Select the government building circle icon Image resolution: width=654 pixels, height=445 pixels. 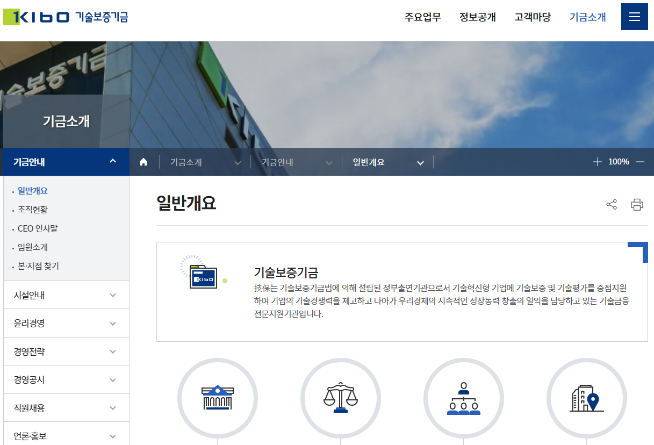pyautogui.click(x=218, y=398)
